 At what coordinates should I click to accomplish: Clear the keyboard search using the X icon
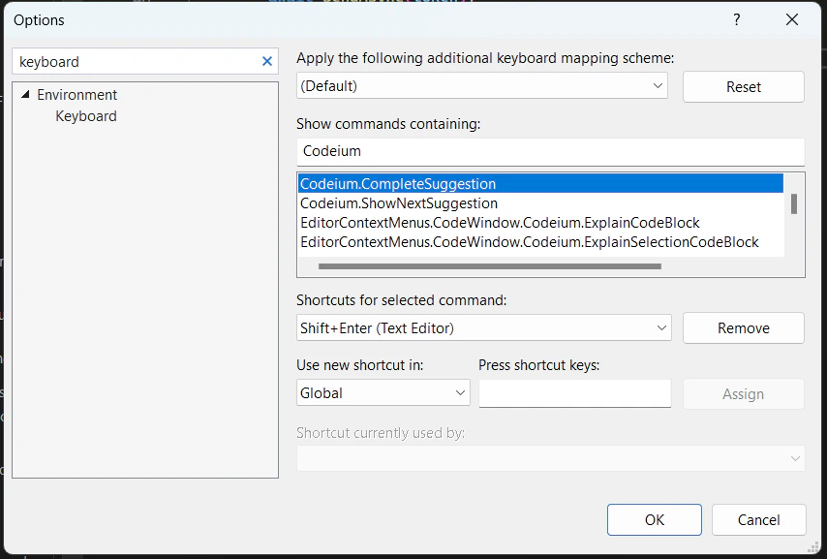pyautogui.click(x=266, y=61)
